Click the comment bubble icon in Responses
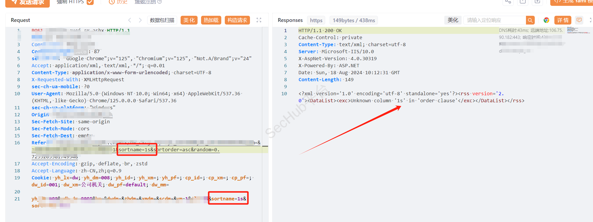This screenshot has width=593, height=222. coord(579,20)
